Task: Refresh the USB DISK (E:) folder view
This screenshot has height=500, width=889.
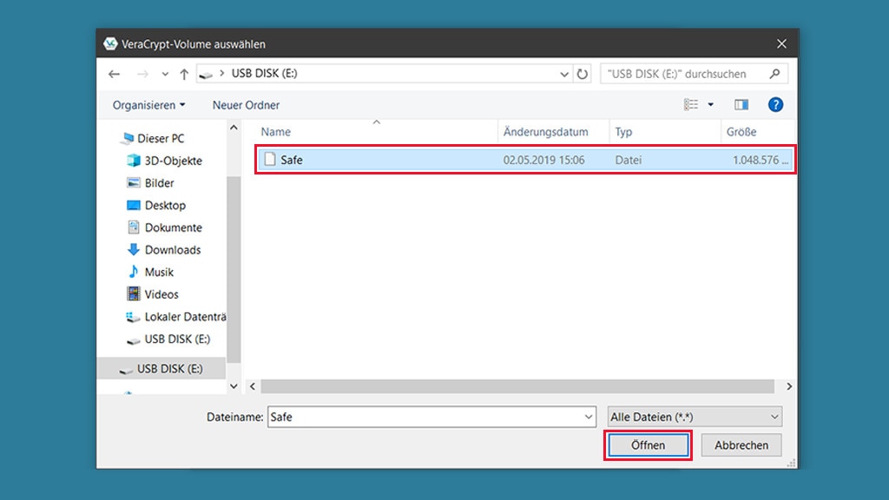Action: (583, 74)
